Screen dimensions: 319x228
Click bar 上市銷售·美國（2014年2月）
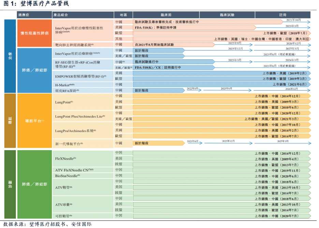(222, 130)
